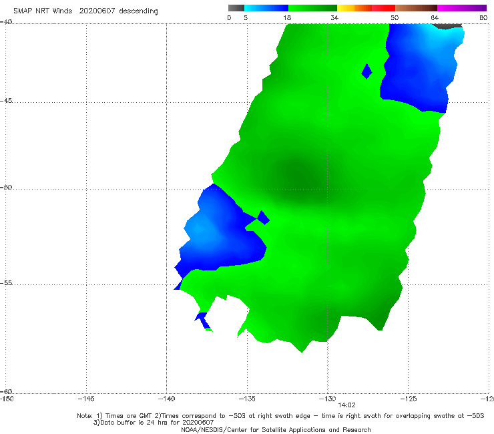The image size is (494, 434).
Task: Click the note line beginning 'Note: 1) Times are GMT'
Action: pyautogui.click(x=280, y=416)
